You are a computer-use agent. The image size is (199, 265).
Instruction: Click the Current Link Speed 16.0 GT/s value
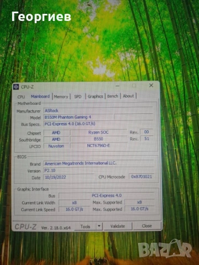click(x=74, y=209)
